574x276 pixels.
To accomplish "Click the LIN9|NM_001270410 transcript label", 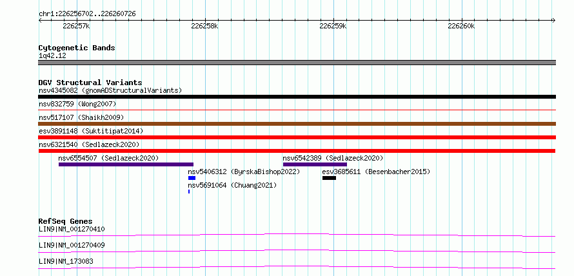I will [x=72, y=230].
